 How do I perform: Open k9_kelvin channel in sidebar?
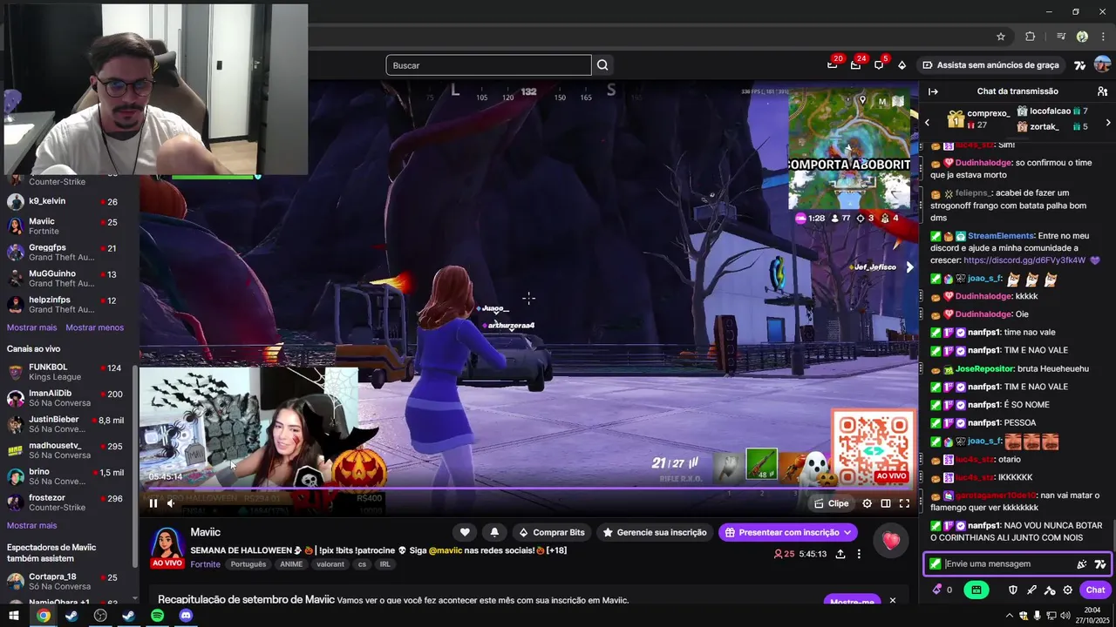coord(65,201)
